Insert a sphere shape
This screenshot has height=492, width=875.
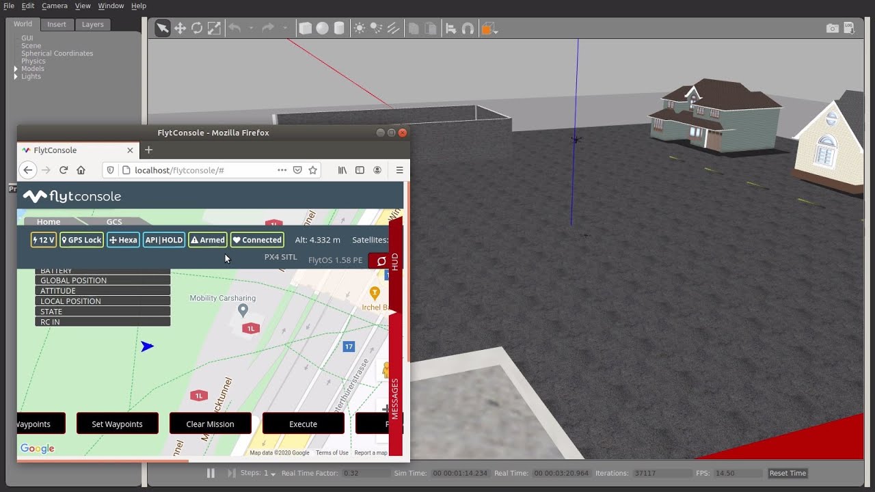[x=322, y=28]
